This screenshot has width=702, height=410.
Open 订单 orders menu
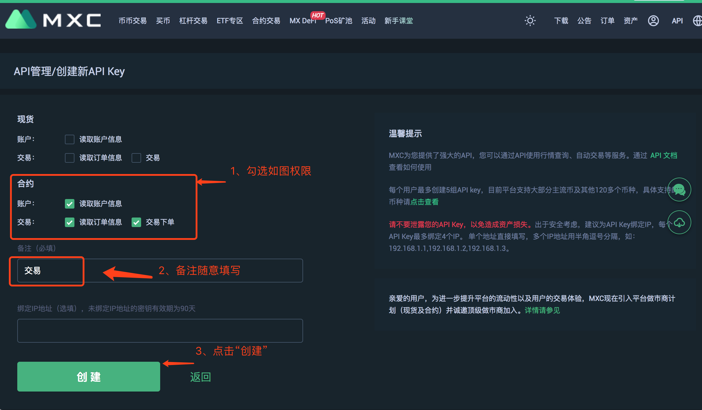point(607,21)
